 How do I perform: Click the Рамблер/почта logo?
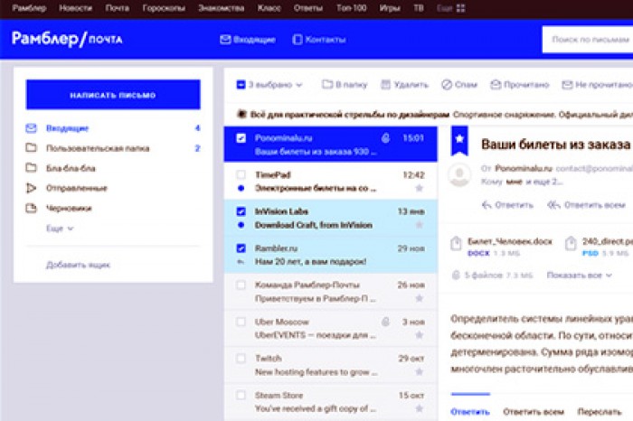pyautogui.click(x=67, y=39)
